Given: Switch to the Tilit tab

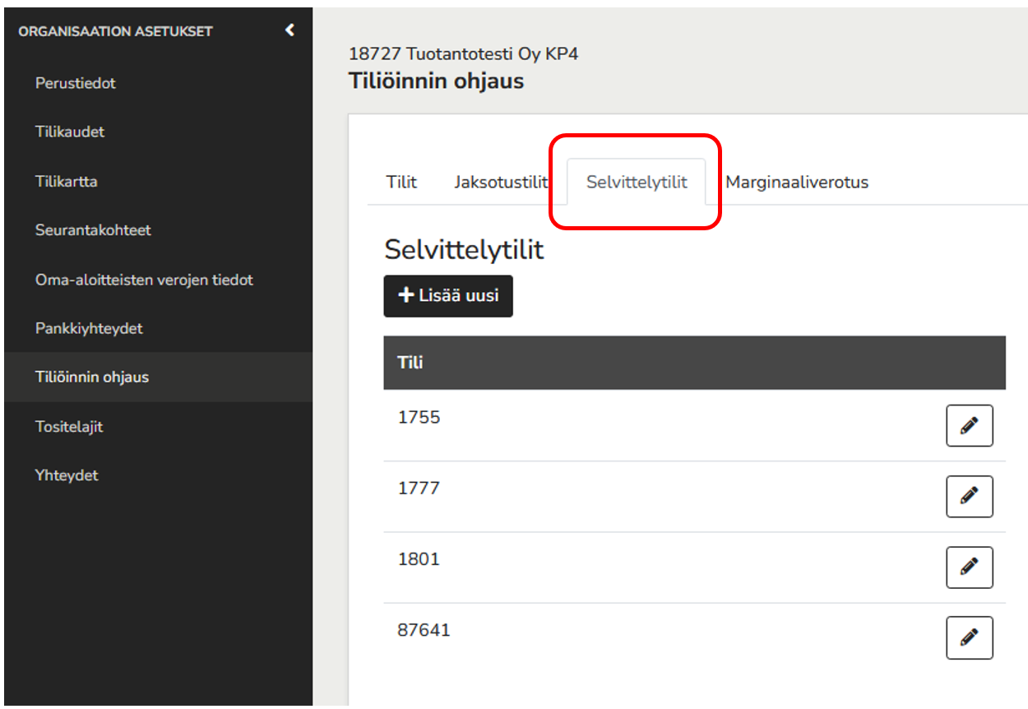Looking at the screenshot, I should pyautogui.click(x=401, y=182).
